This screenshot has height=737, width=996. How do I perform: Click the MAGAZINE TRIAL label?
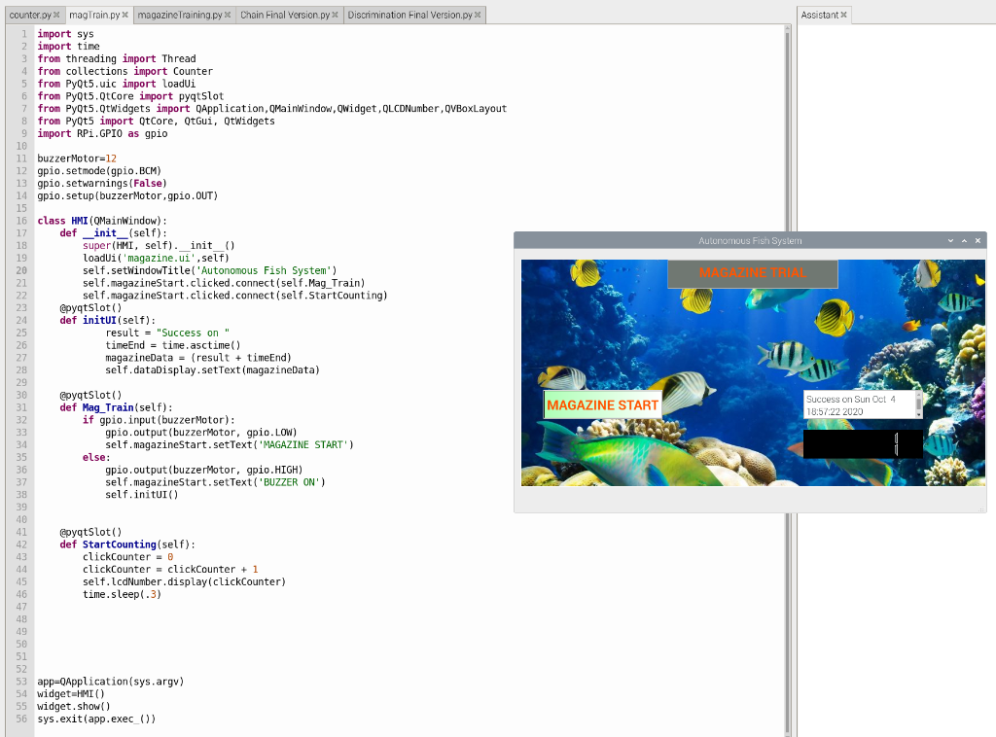[x=752, y=273]
